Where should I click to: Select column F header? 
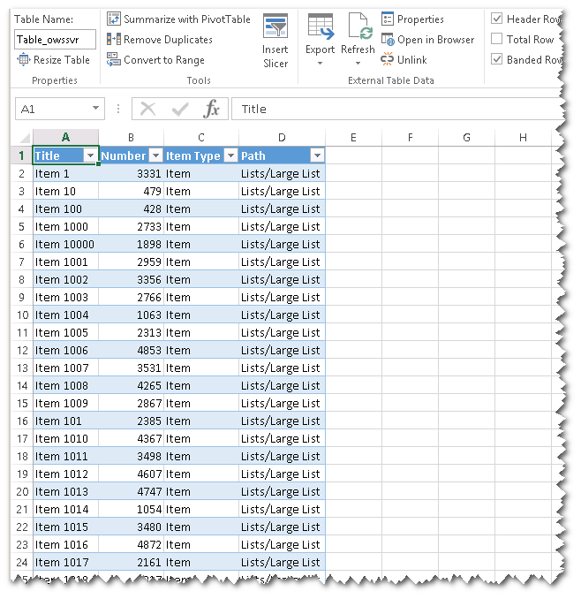[410, 138]
